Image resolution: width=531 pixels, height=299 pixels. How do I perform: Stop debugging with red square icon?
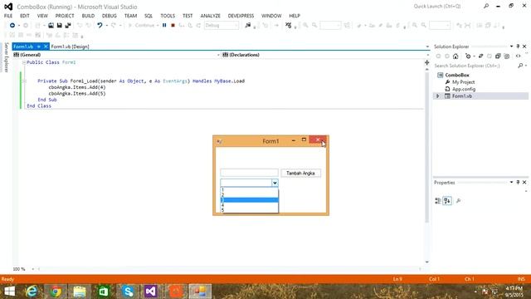pos(173,26)
